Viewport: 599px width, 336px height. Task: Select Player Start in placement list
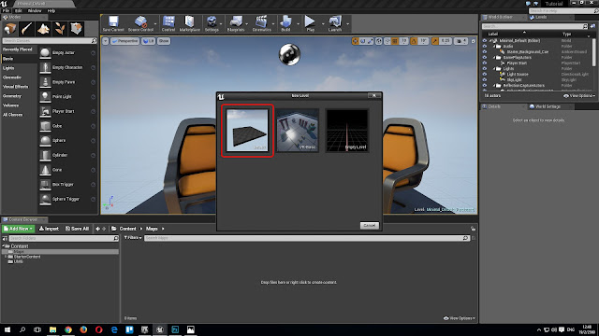tap(67, 111)
